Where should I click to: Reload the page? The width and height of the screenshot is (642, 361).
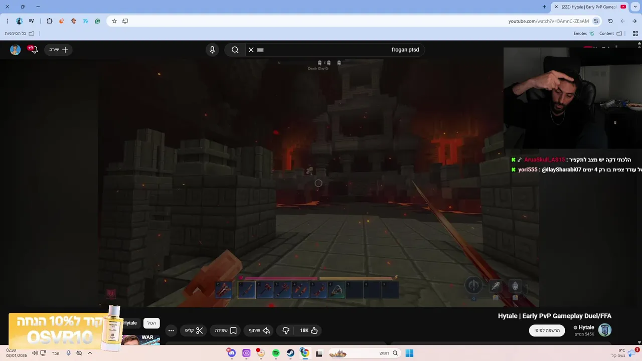tap(610, 21)
